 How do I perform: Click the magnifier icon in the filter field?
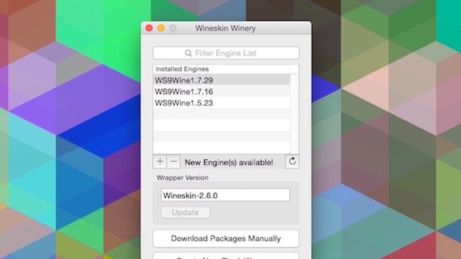pyautogui.click(x=188, y=53)
